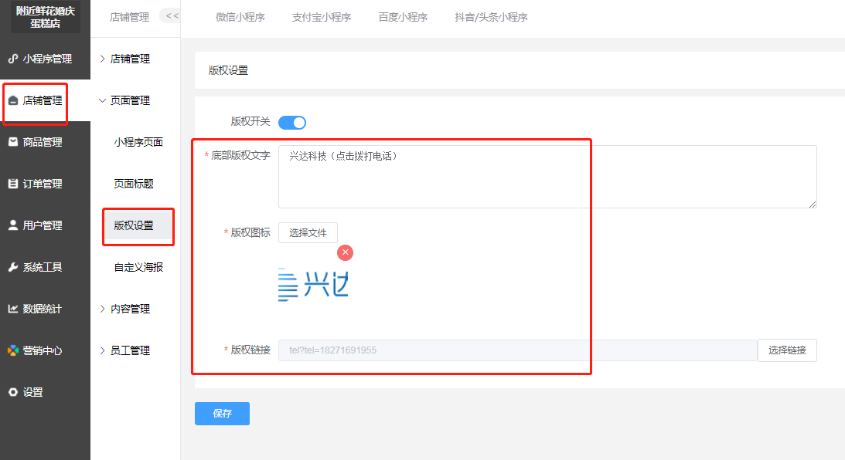
Task: Click the 营销中心 colorful icon
Action: coord(13,350)
